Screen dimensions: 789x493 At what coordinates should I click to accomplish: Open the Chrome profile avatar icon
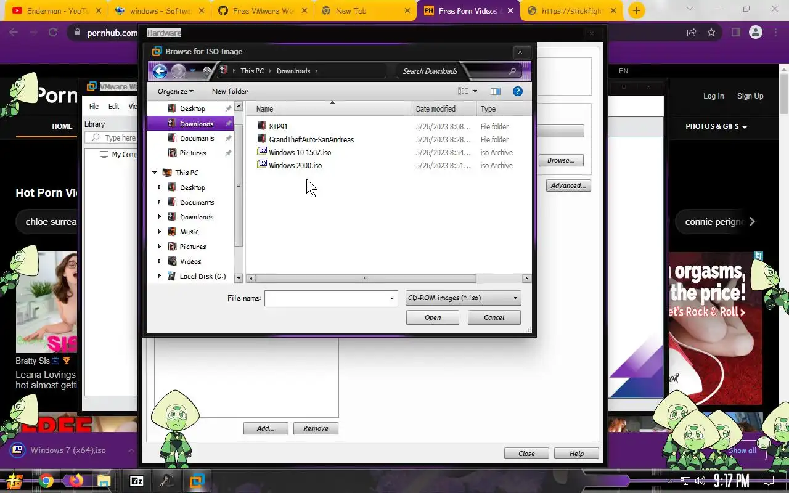(x=756, y=32)
